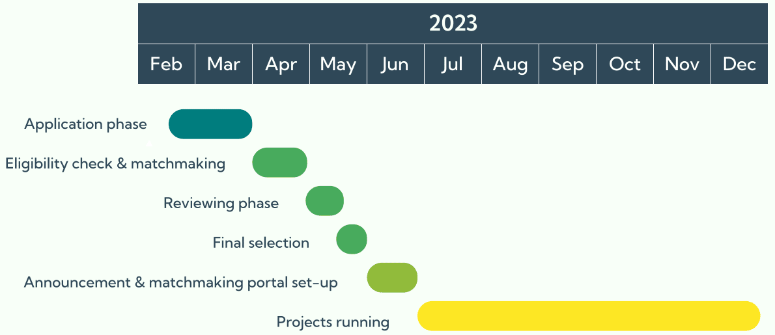Click the Apr month header cell
Image resolution: width=775 pixels, height=335 pixels.
coord(281,64)
